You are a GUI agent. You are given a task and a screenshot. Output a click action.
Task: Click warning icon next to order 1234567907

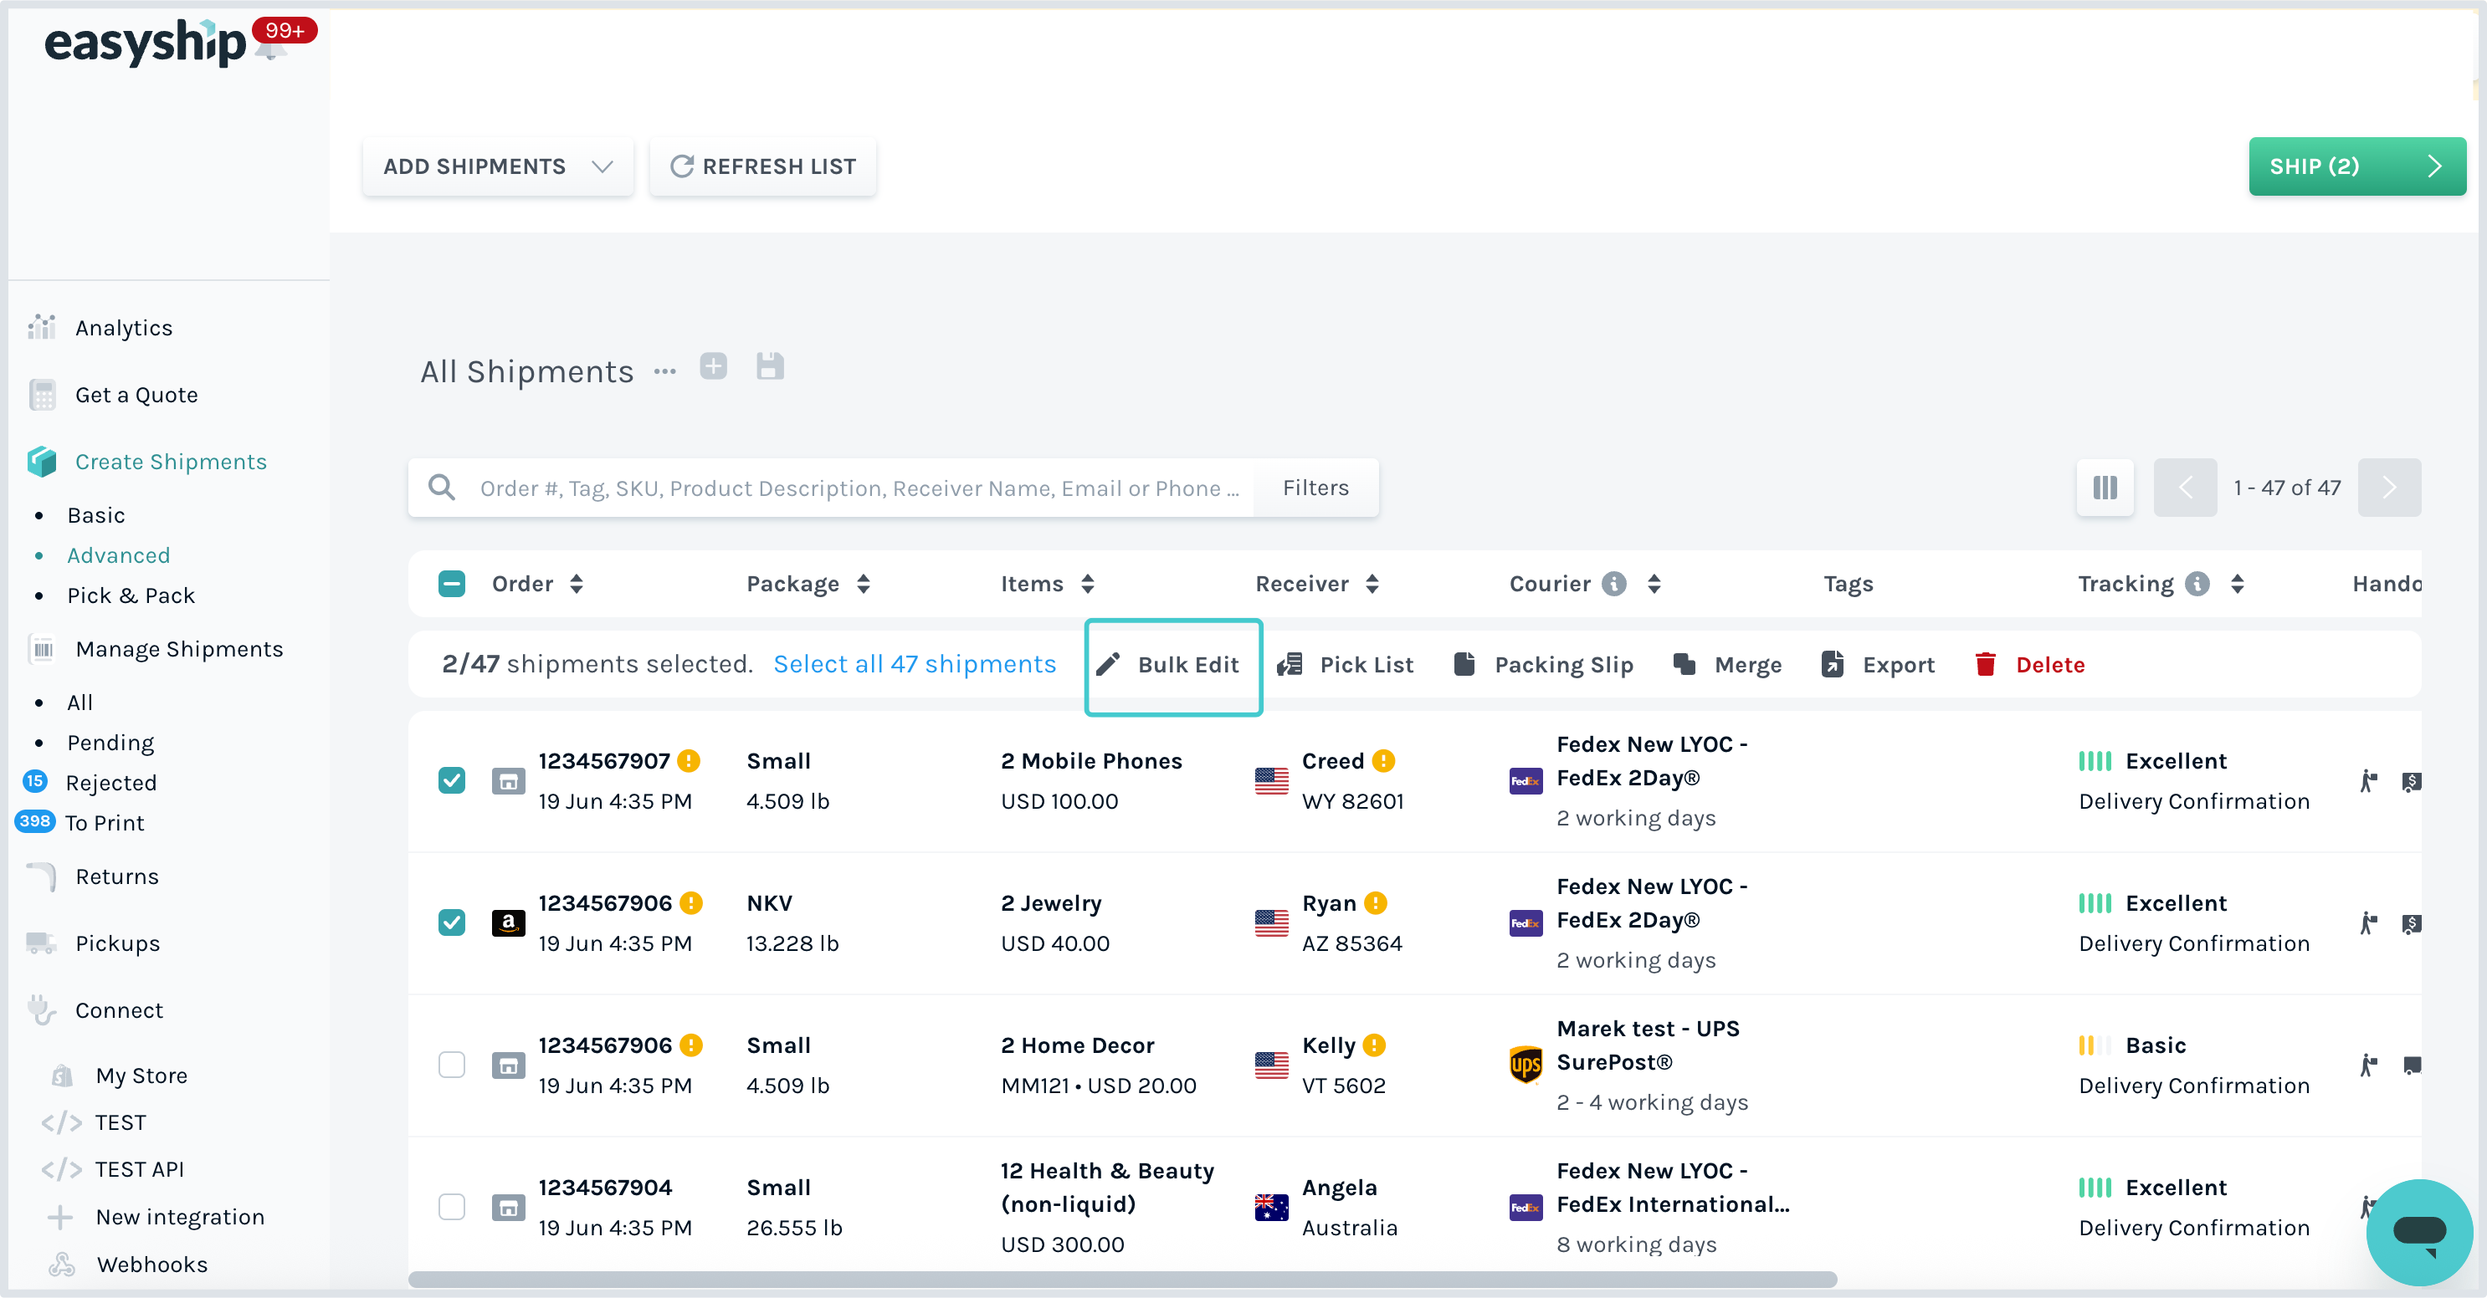690,761
